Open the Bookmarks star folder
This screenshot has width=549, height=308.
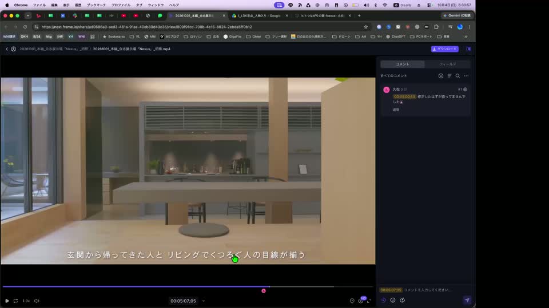click(113, 37)
